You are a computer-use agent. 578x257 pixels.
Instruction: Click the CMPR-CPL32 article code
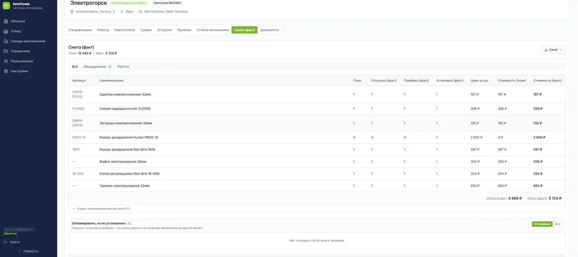point(78,94)
